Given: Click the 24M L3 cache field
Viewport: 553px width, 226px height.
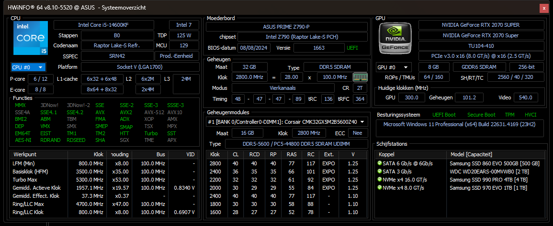Looking at the screenshot, I should tap(186, 84).
